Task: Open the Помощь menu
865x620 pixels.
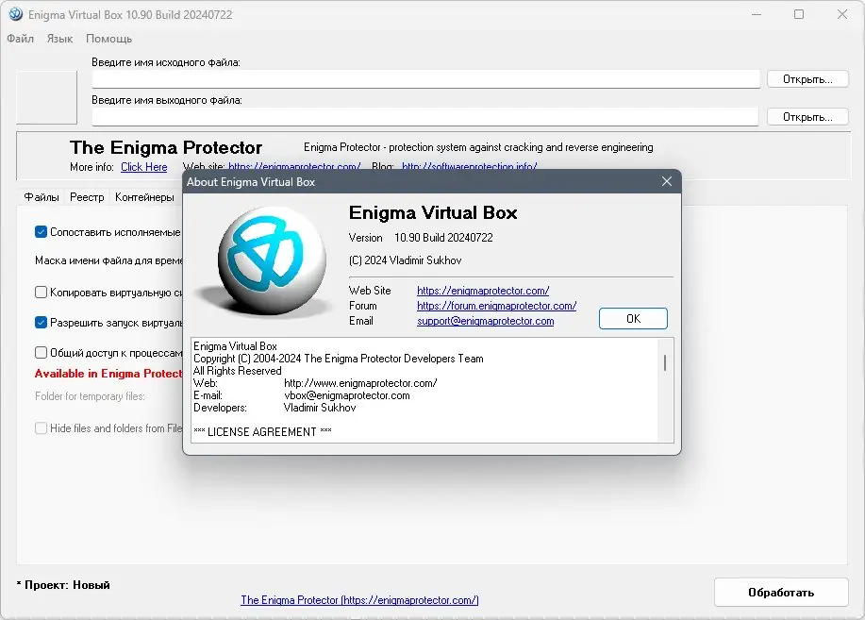Action: coord(108,39)
